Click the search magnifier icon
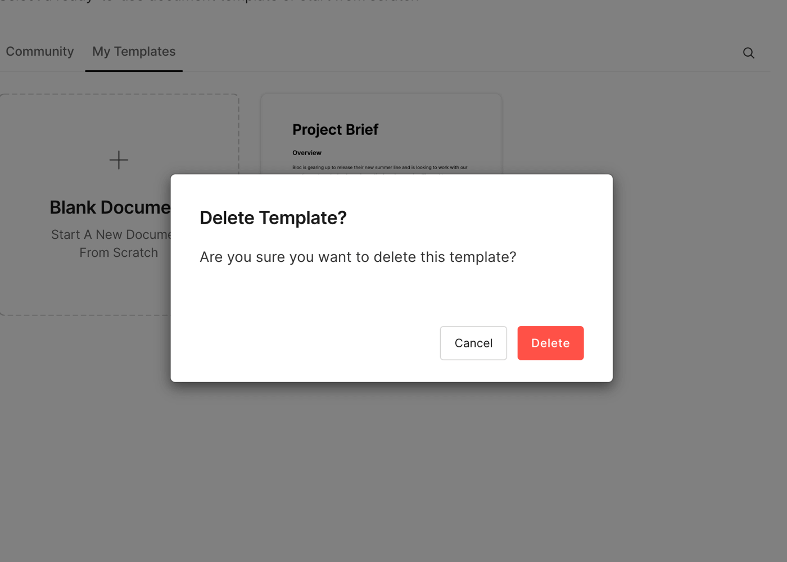 click(748, 53)
